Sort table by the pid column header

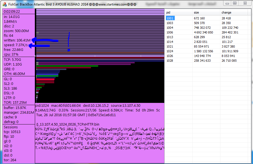pyautogui.click(x=179, y=12)
